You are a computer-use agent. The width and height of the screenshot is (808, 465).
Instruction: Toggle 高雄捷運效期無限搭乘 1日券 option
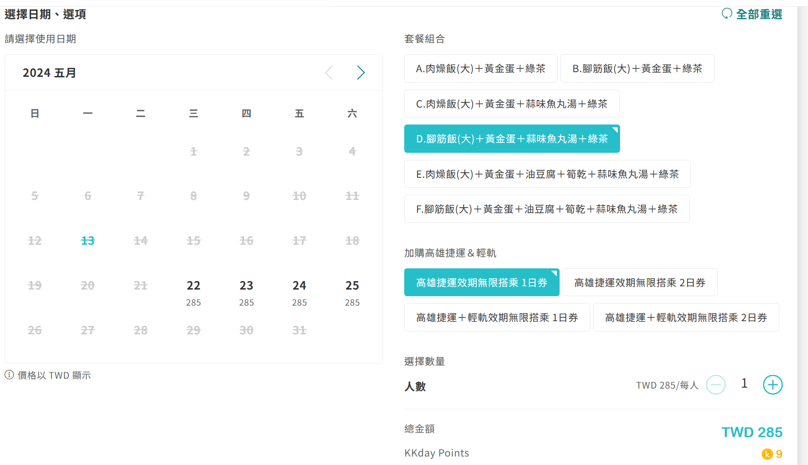click(x=482, y=282)
